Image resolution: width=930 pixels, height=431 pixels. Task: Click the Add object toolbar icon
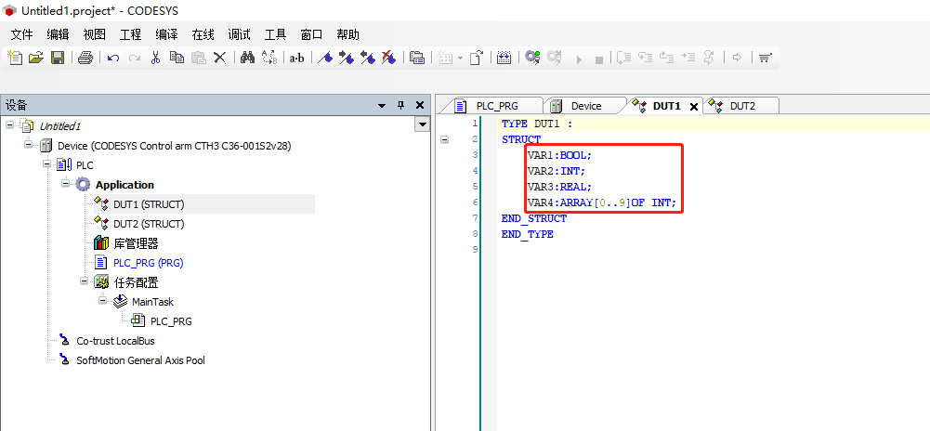[x=445, y=58]
